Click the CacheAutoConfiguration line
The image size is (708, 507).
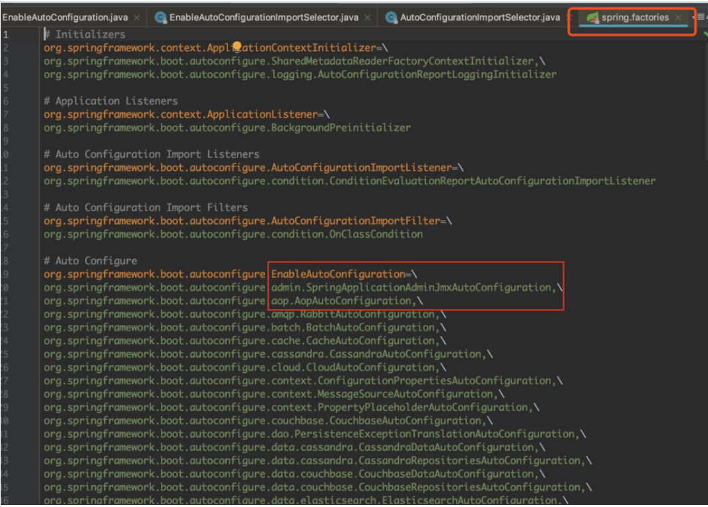tap(245, 341)
